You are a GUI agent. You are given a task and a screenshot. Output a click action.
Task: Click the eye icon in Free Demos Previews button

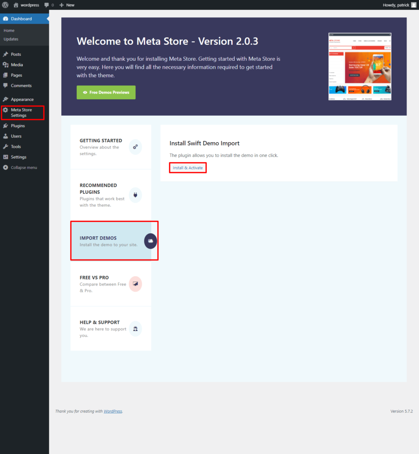coord(85,92)
